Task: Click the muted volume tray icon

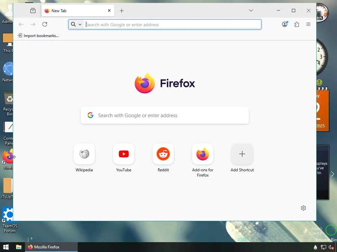Action: [x=331, y=247]
